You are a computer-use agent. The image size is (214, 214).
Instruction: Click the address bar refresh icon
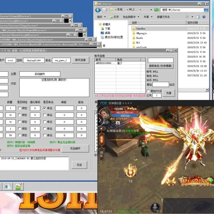[156, 10]
